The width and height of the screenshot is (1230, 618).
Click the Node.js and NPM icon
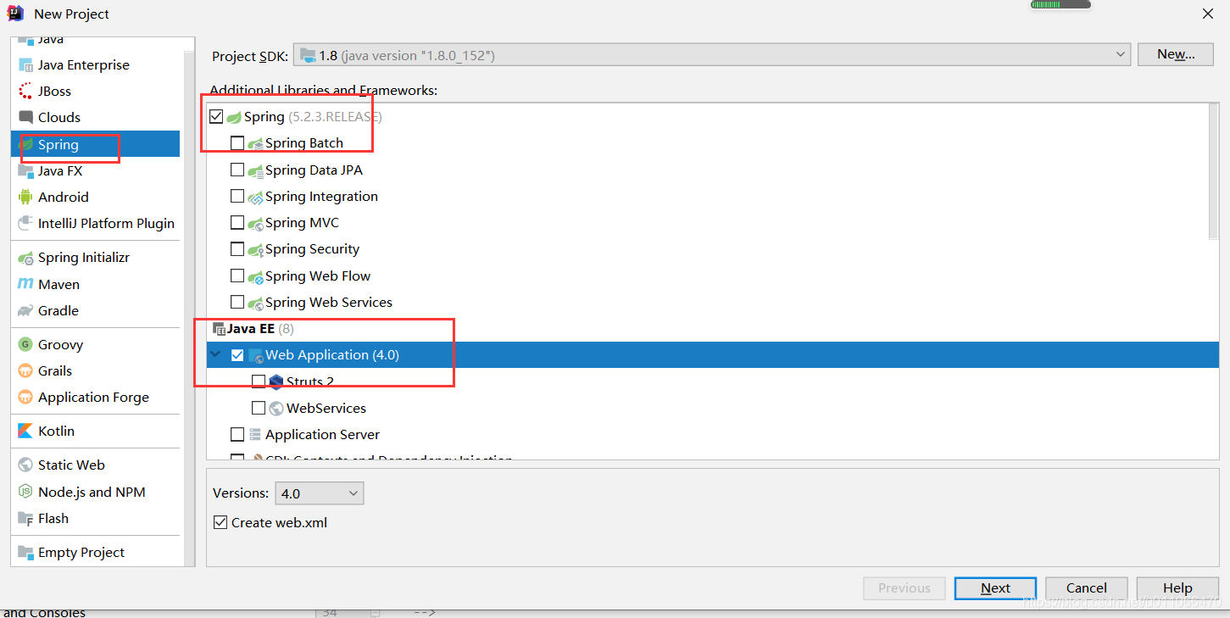(x=25, y=493)
